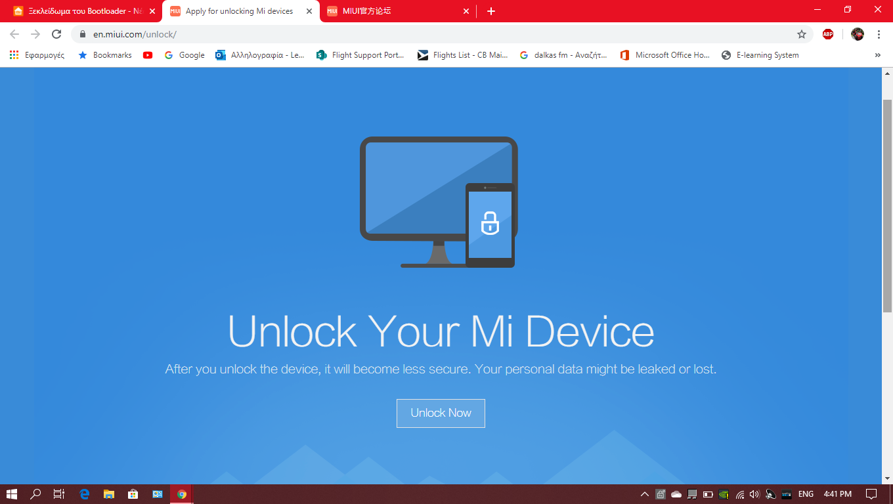The height and width of the screenshot is (504, 893).
Task: View site security info via the lock icon
Action: point(83,34)
